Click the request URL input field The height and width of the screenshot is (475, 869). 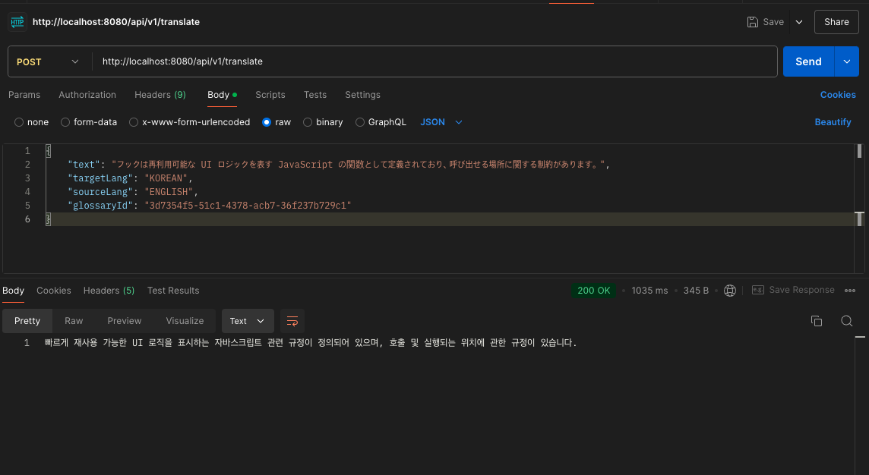pyautogui.click(x=433, y=61)
